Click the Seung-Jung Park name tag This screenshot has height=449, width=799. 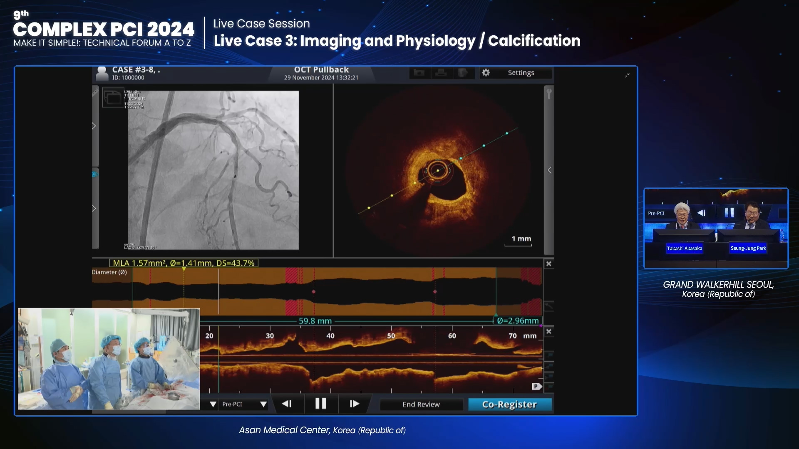tap(748, 248)
